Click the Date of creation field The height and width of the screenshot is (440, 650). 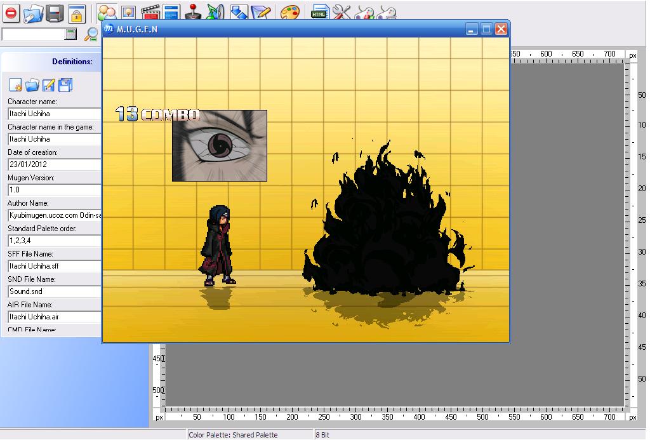coord(55,164)
